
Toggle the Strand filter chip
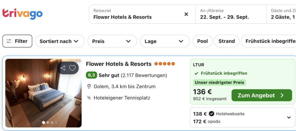[227, 41]
